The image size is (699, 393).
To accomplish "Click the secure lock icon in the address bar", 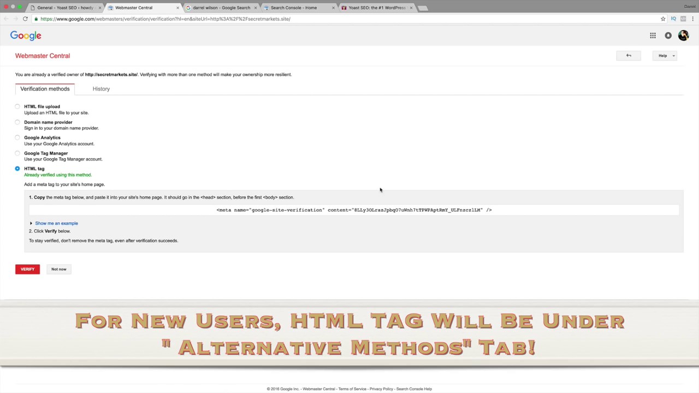I will (36, 19).
